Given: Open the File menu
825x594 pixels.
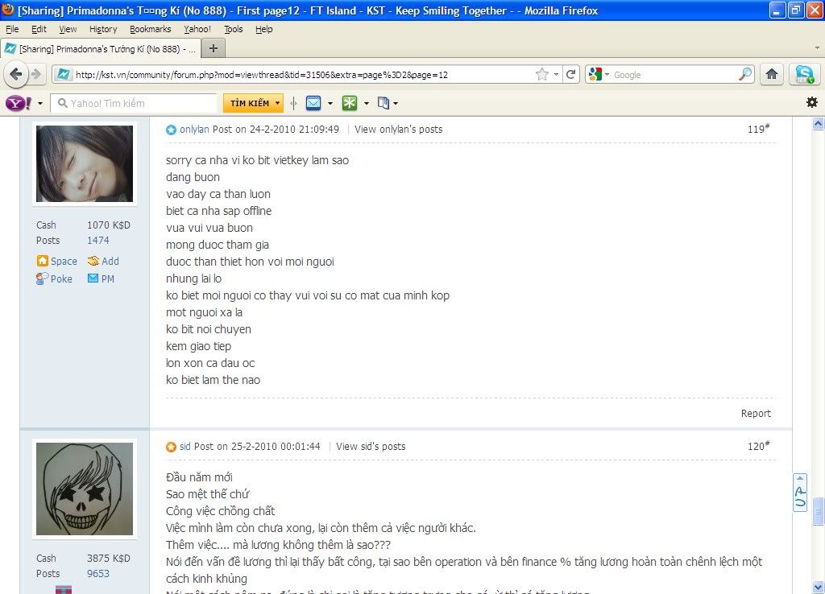Looking at the screenshot, I should [x=12, y=29].
